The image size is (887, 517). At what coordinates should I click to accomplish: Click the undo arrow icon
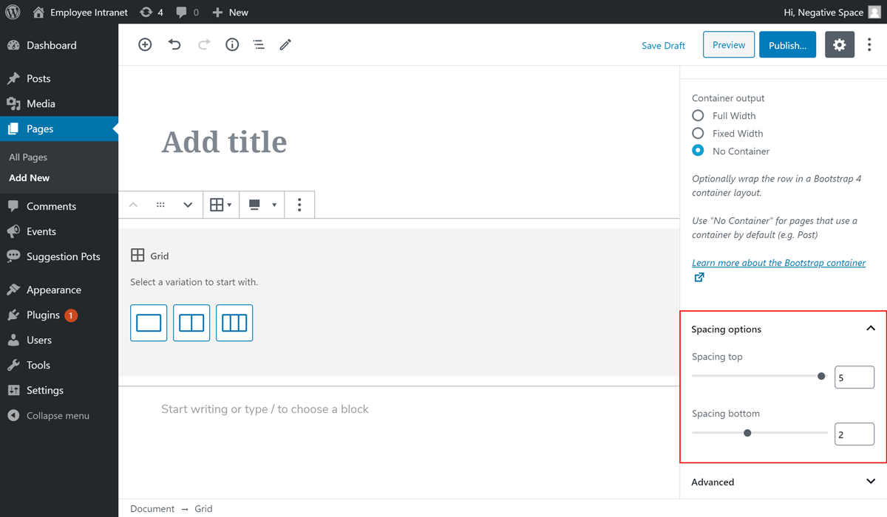click(x=174, y=45)
